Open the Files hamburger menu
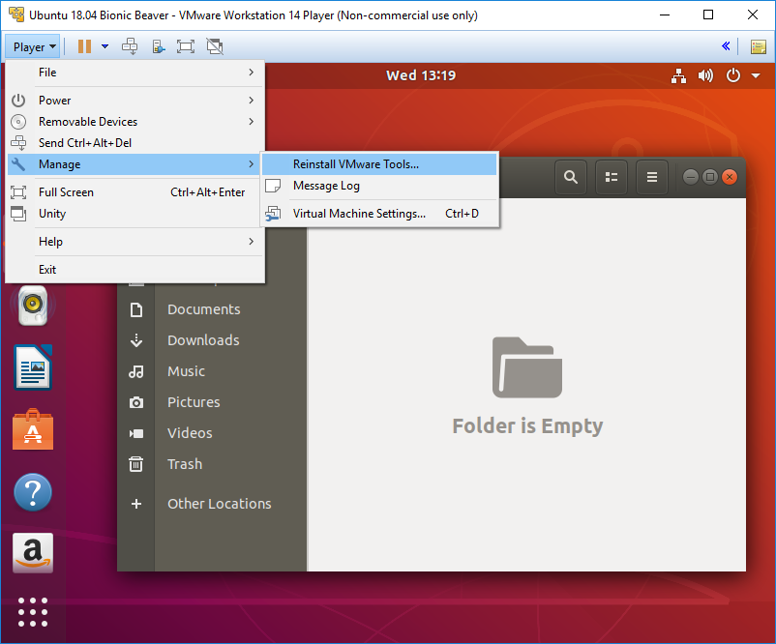Screen dimensions: 776x644 [652, 177]
